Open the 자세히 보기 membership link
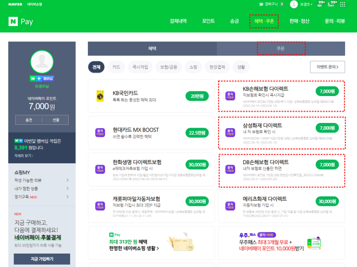Image resolution: width=357 pixels, height=267 pixels. [x=24, y=156]
